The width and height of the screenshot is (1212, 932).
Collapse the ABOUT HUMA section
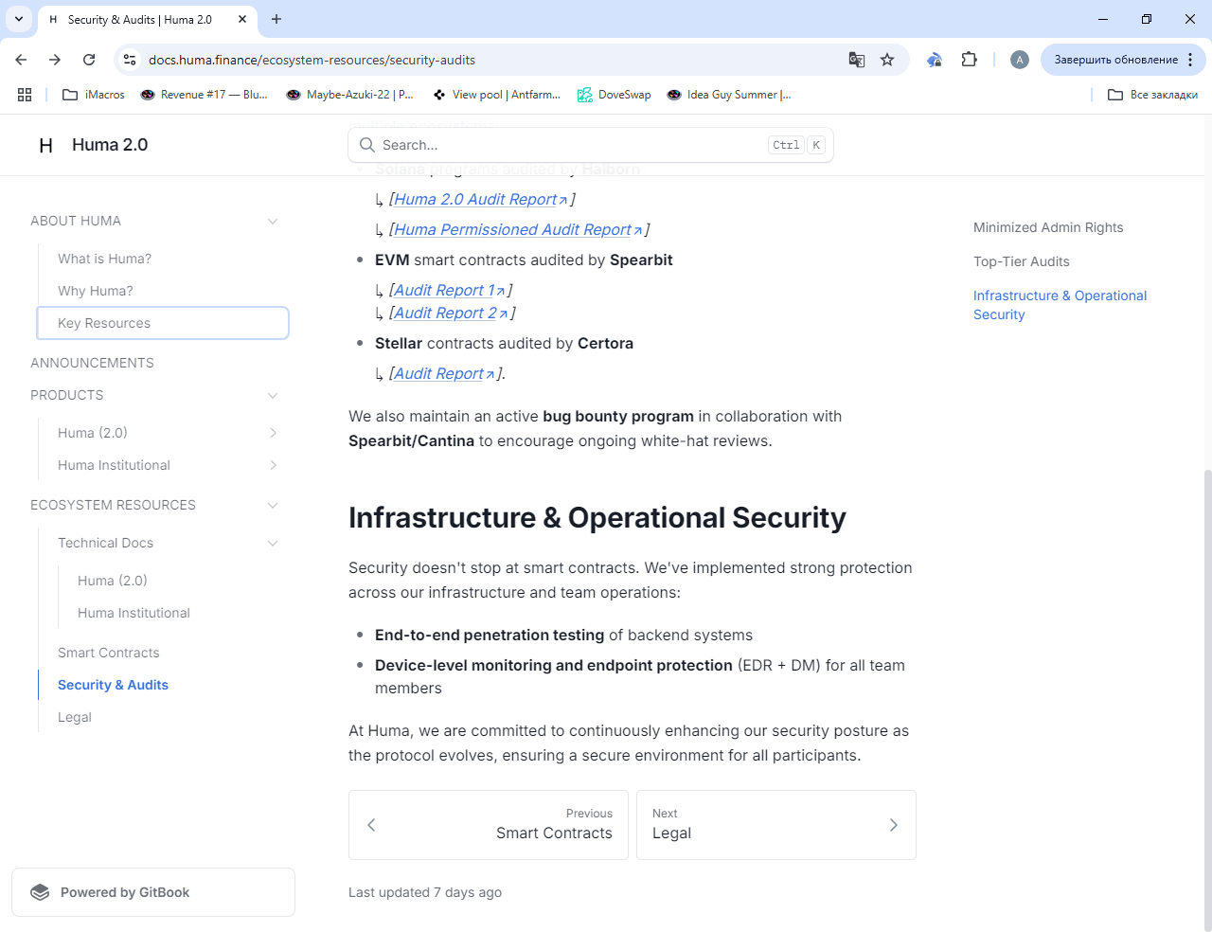click(273, 221)
